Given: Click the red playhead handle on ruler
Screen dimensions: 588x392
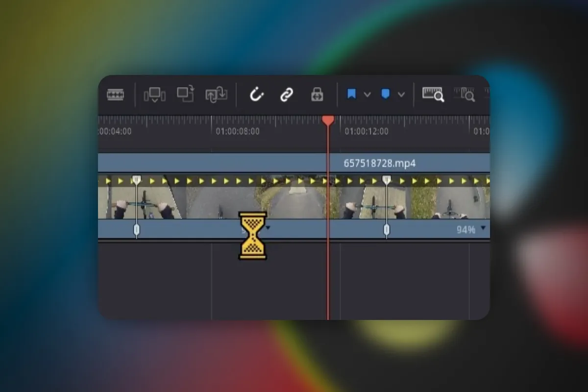Looking at the screenshot, I should [x=328, y=121].
